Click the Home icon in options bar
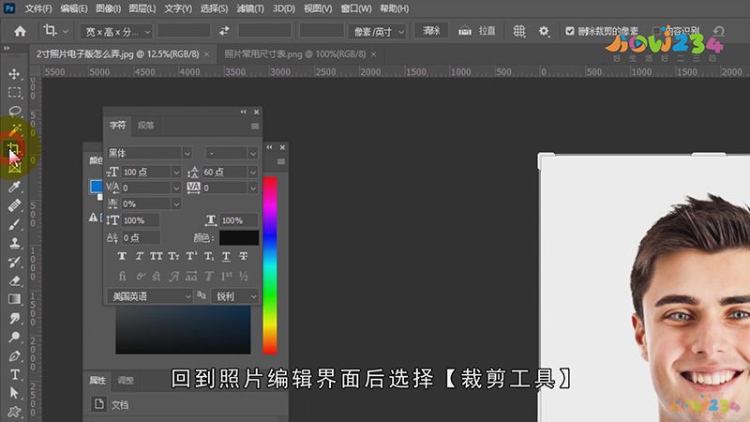Viewport: 750px width, 422px height. click(20, 31)
